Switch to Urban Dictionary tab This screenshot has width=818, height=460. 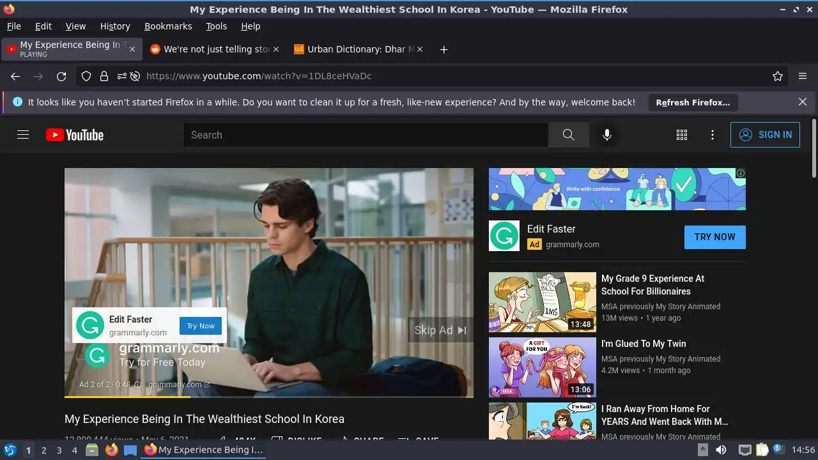pyautogui.click(x=358, y=49)
